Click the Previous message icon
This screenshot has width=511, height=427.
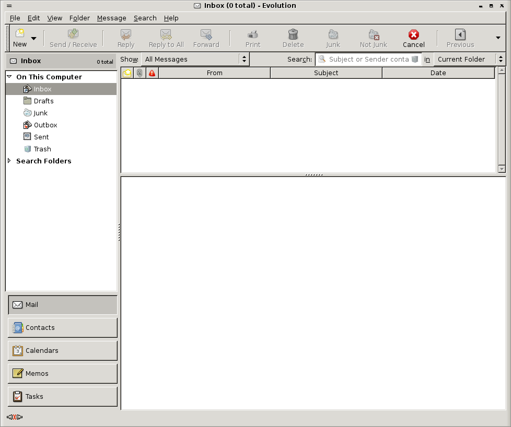460,34
